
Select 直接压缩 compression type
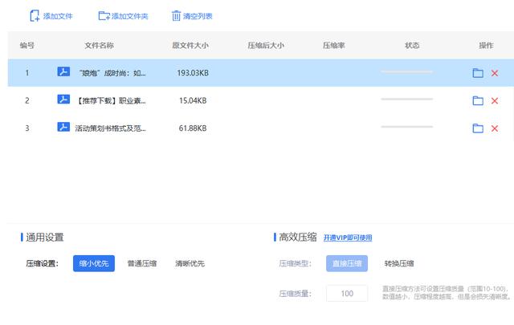point(347,263)
